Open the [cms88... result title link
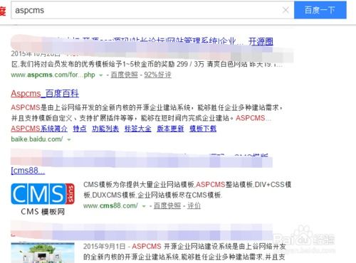 coord(28,171)
